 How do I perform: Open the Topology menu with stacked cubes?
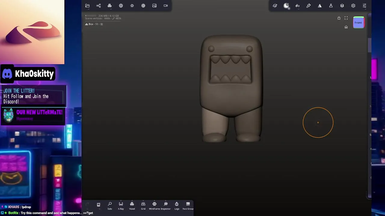click(109, 6)
